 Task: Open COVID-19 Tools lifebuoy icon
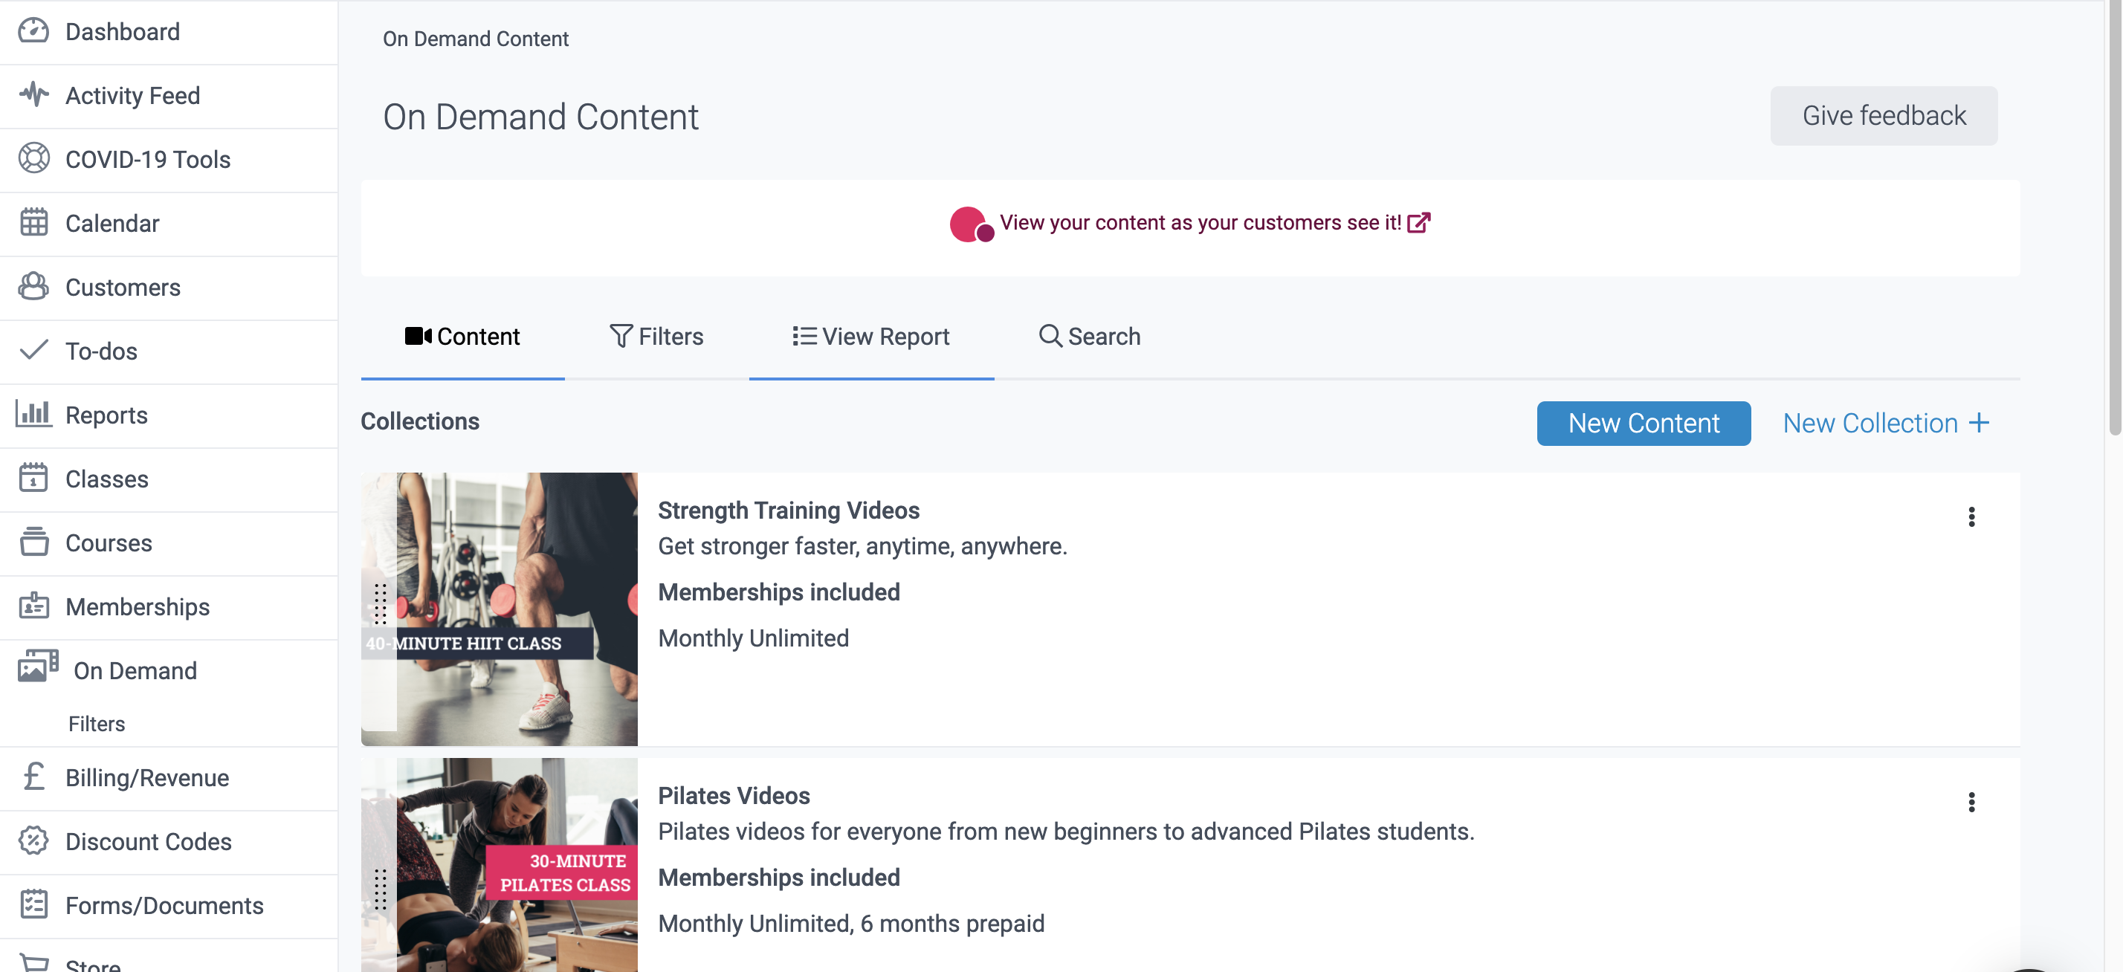[33, 158]
